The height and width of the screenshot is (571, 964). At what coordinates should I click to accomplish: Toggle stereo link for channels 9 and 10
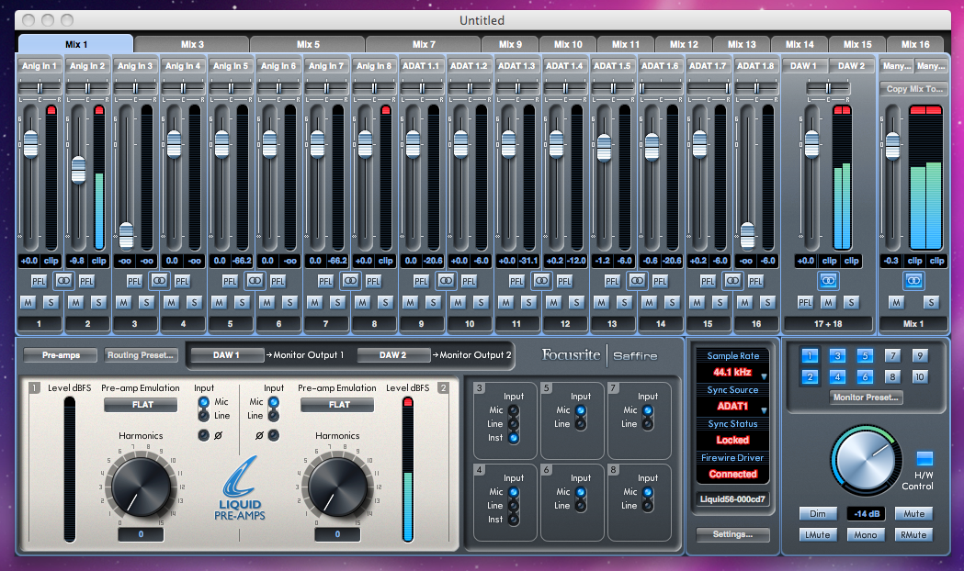(446, 281)
